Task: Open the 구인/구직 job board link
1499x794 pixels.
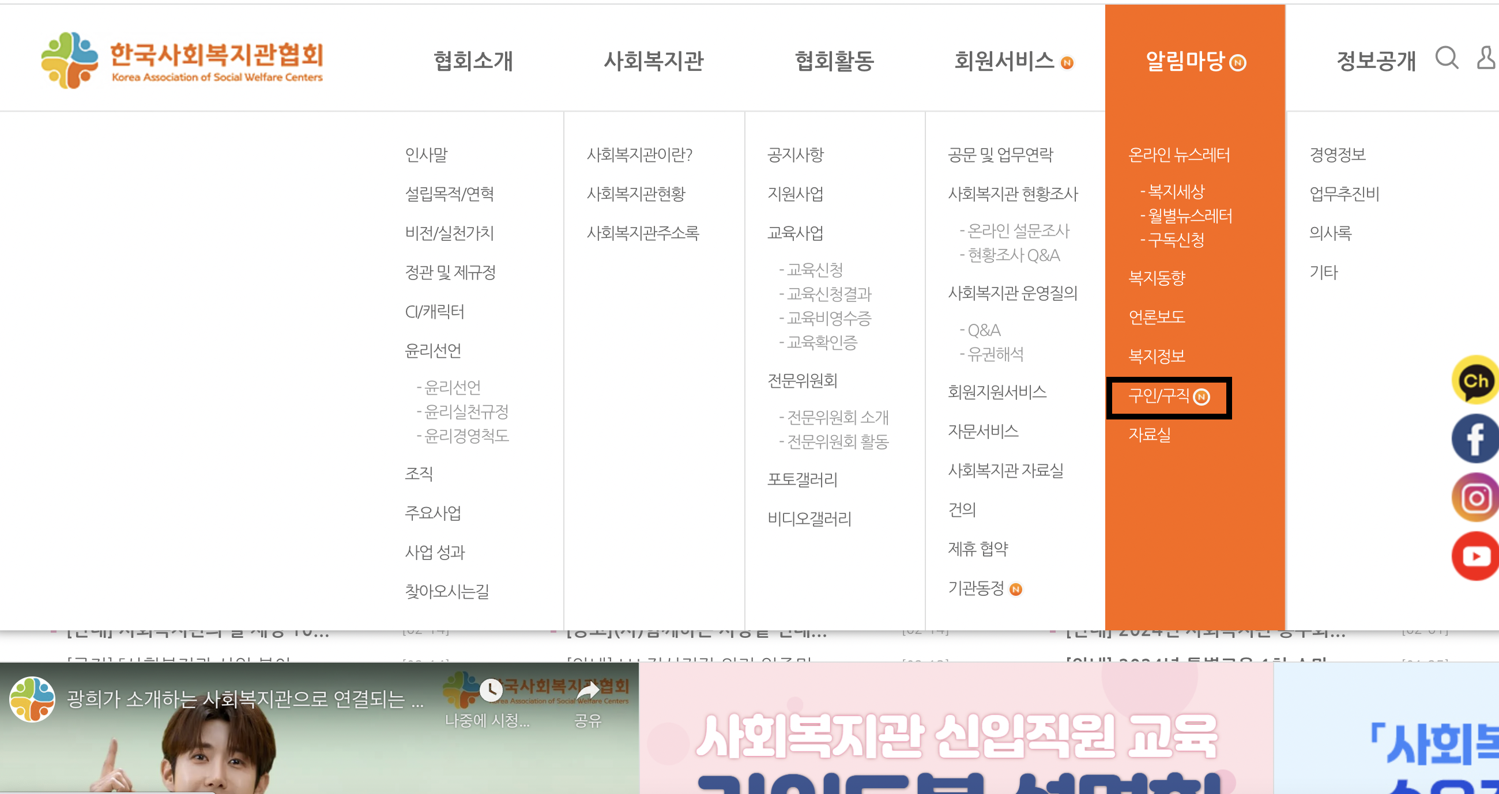Action: pos(1159,396)
